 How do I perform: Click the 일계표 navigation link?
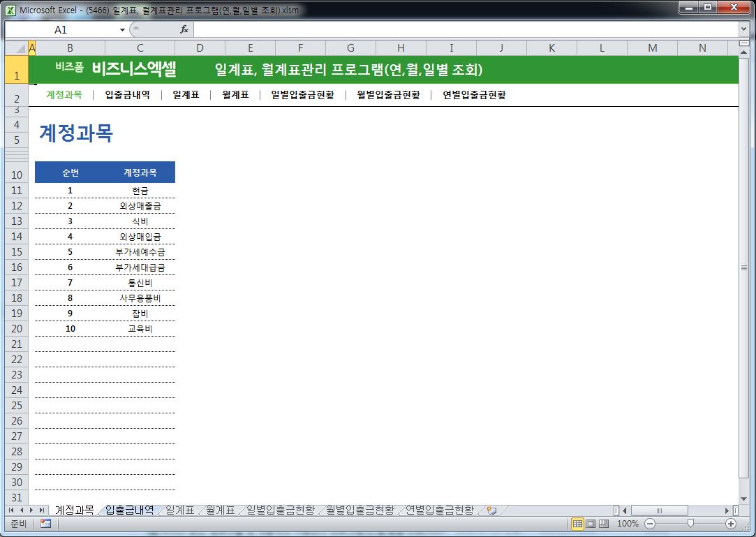(186, 94)
